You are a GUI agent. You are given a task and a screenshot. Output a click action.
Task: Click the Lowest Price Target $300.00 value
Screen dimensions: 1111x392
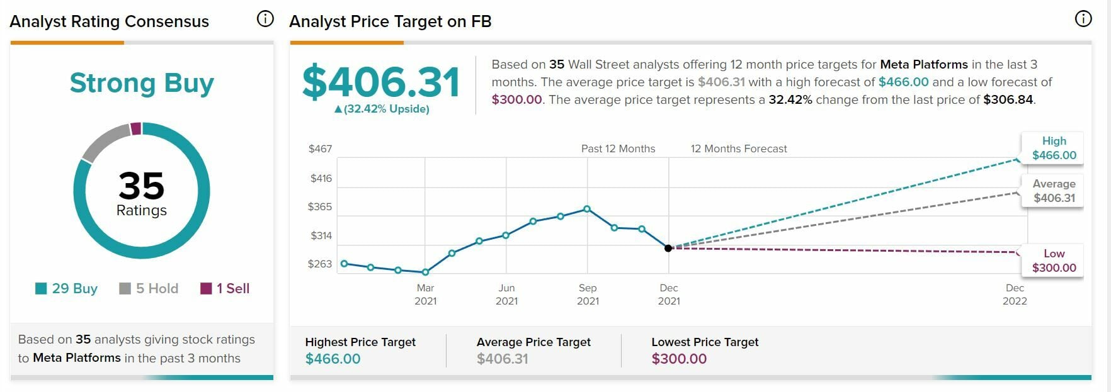[679, 359]
